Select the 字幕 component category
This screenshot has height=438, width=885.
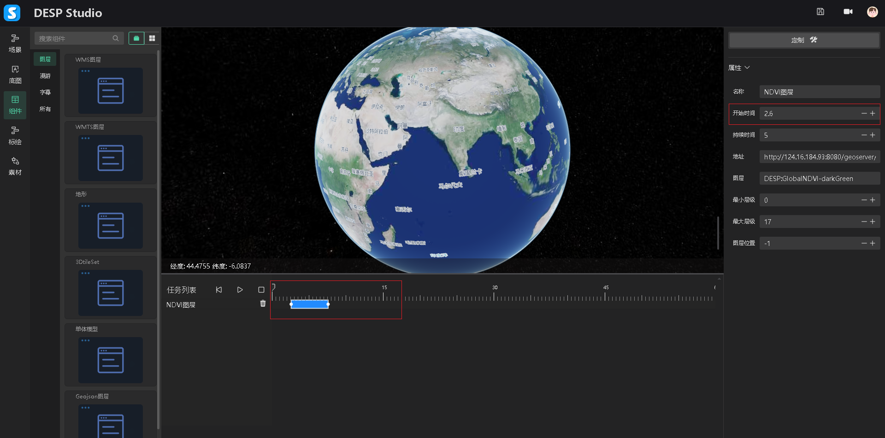tap(45, 92)
